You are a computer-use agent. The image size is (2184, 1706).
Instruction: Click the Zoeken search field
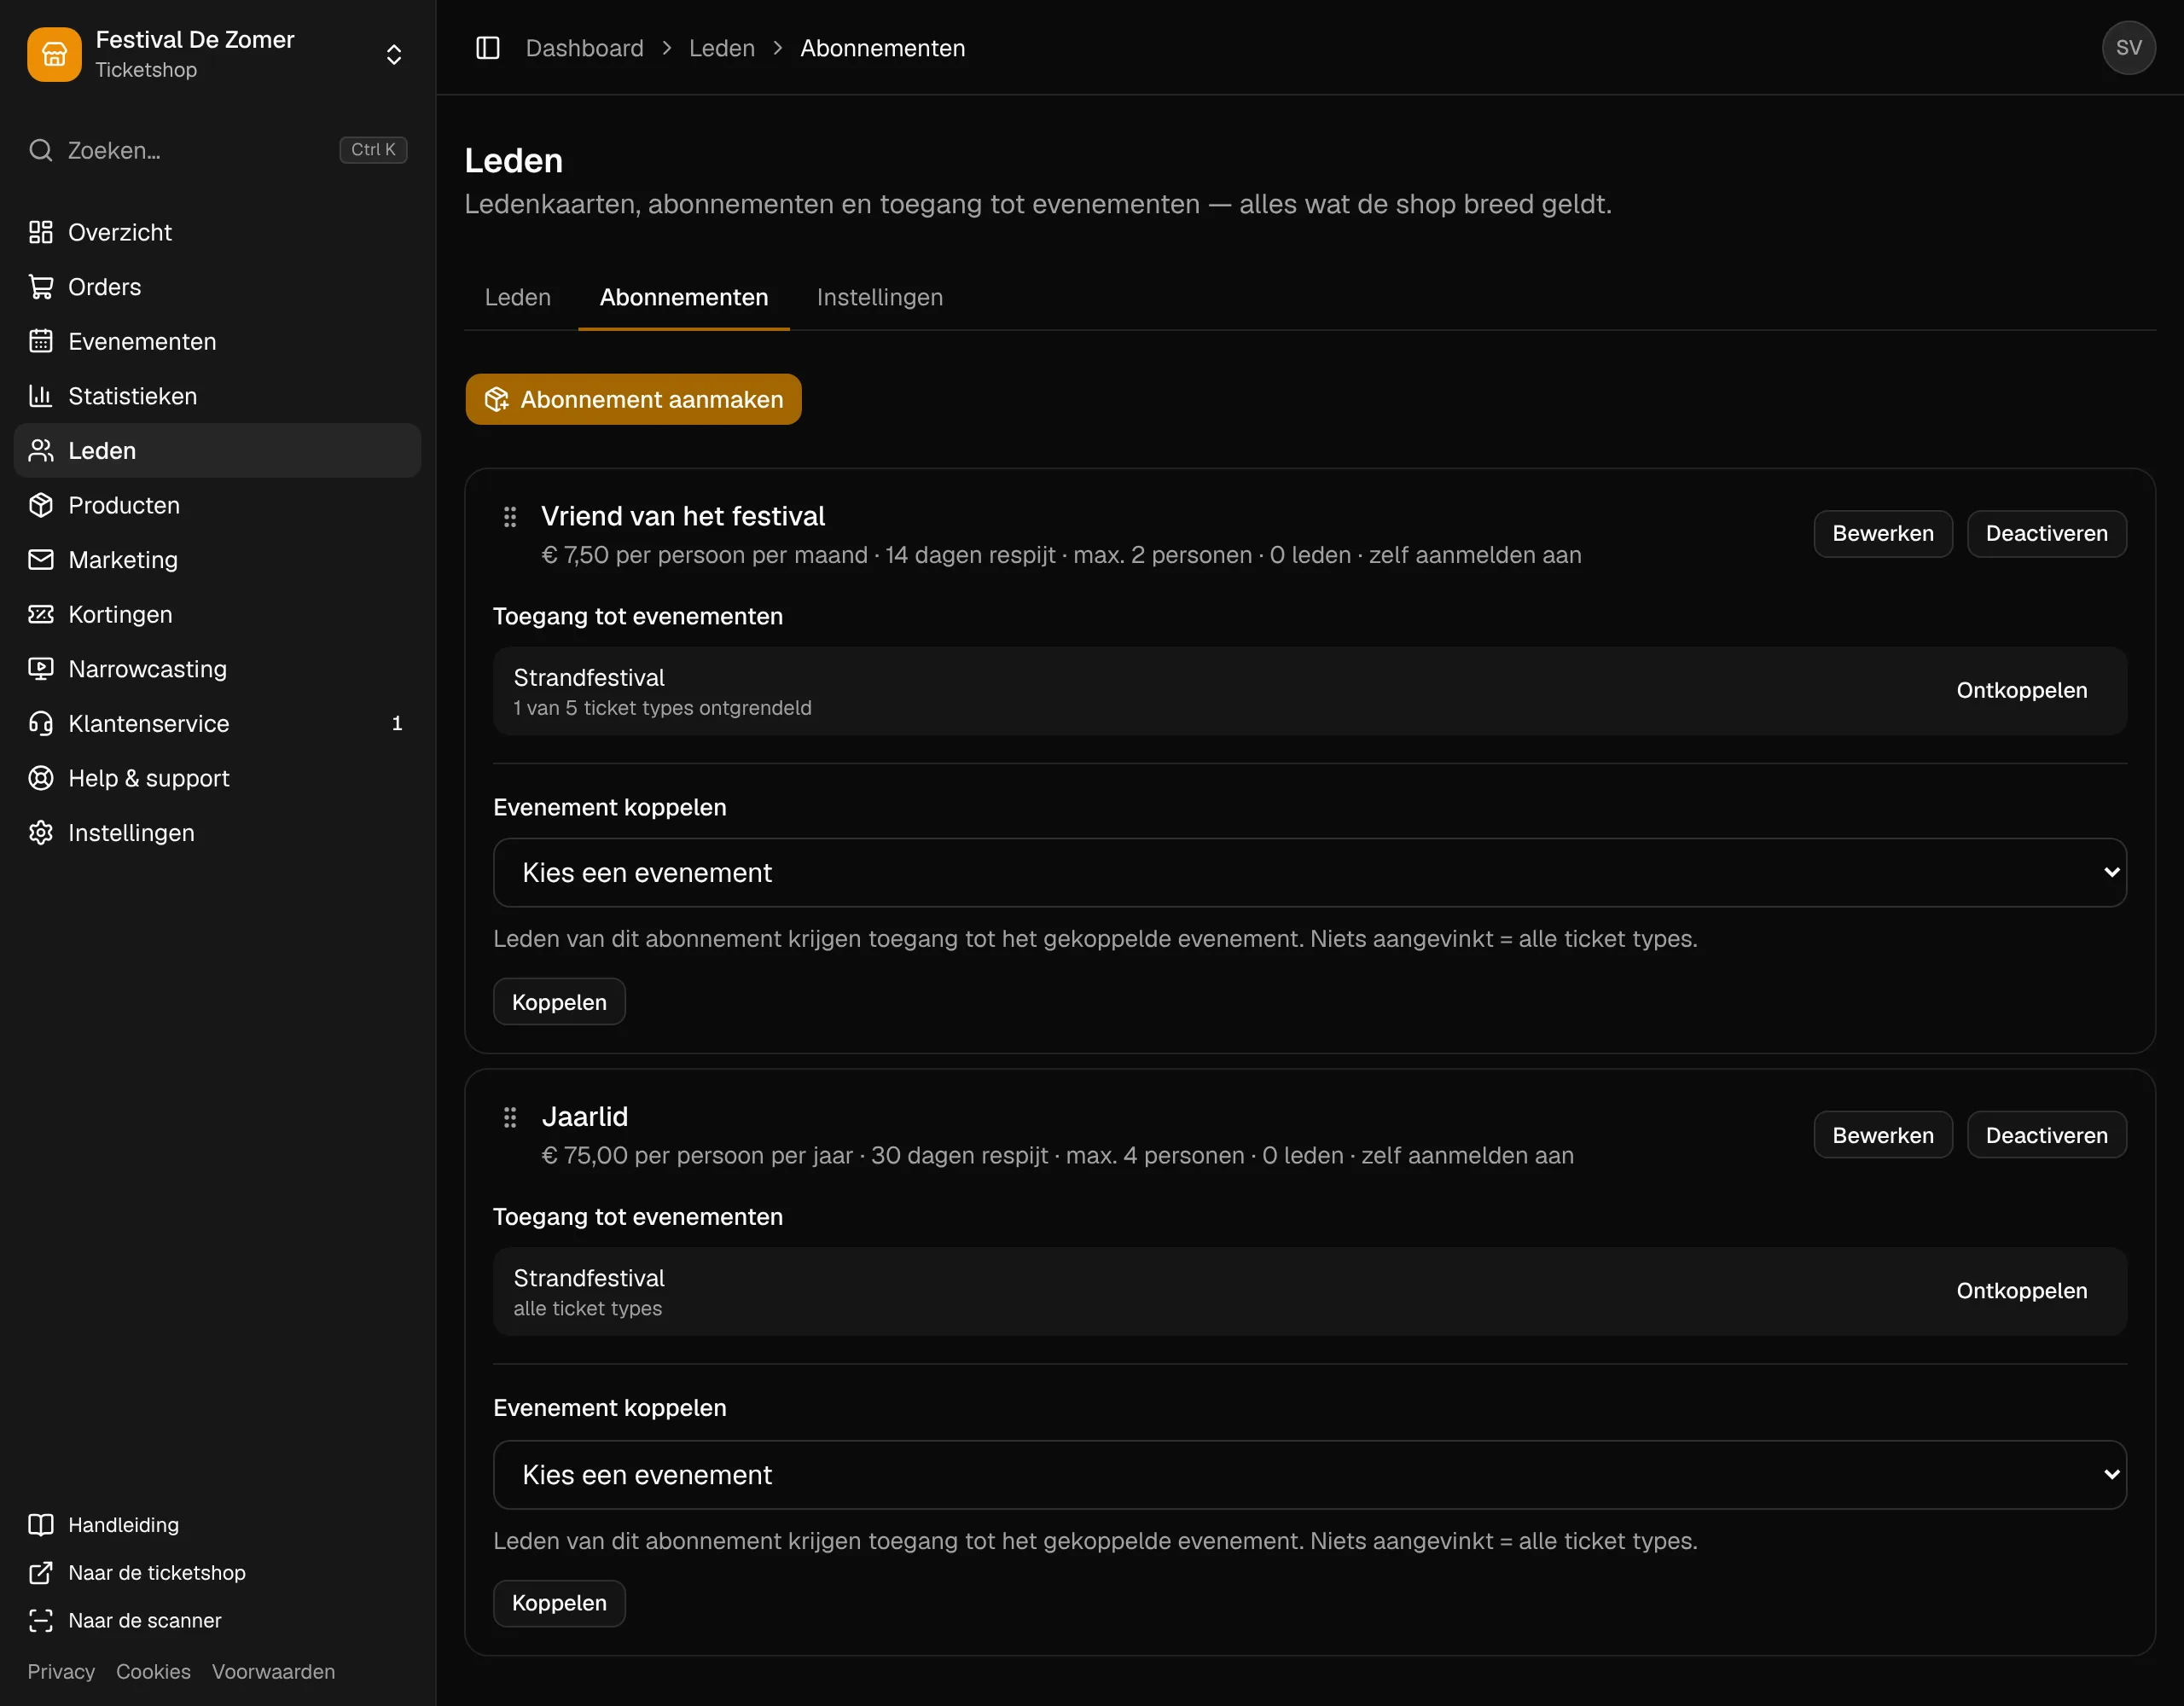217,150
